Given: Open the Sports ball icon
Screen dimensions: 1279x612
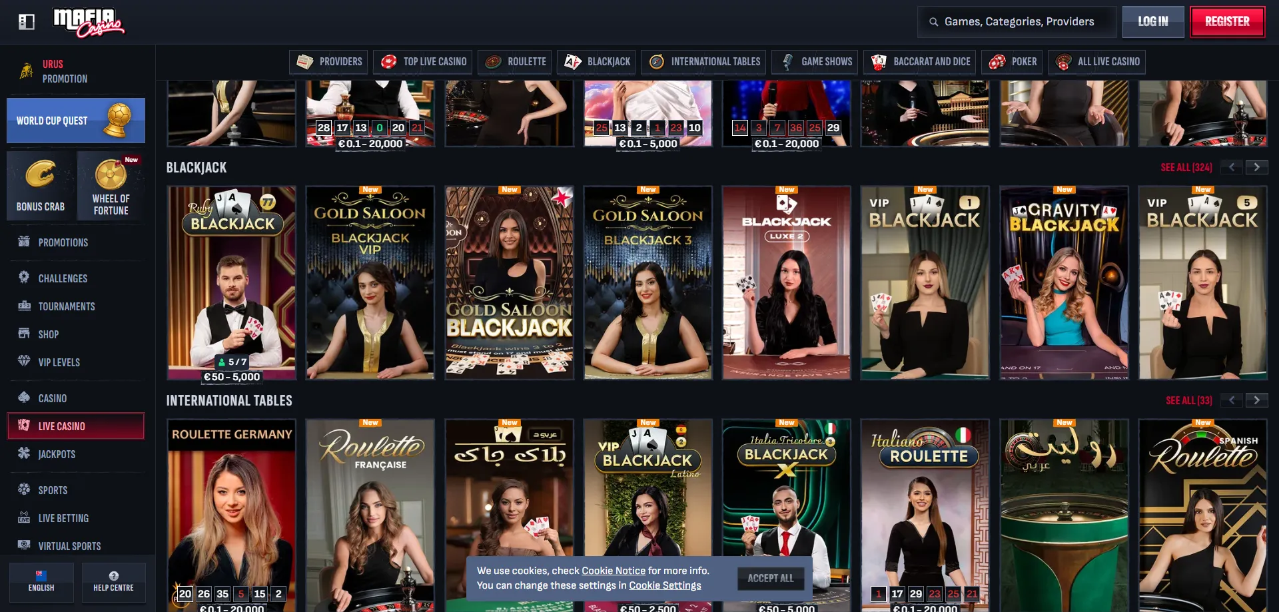Looking at the screenshot, I should point(24,489).
